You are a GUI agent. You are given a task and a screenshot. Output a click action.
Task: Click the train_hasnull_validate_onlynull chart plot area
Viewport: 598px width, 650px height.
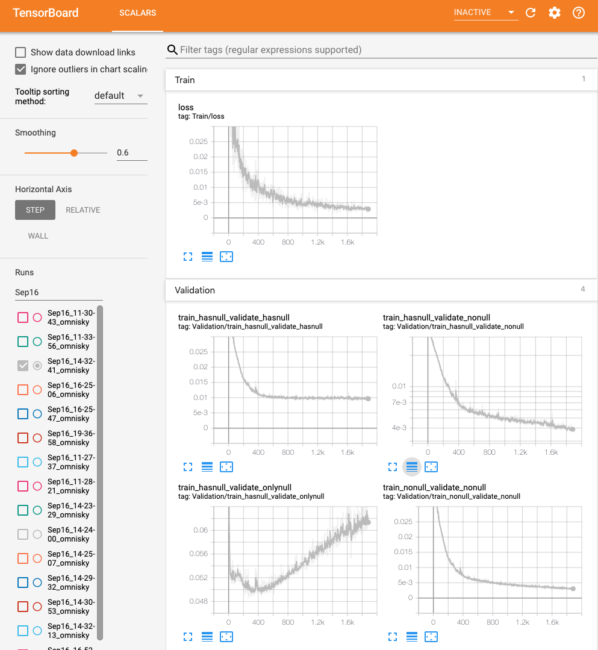[x=295, y=560]
